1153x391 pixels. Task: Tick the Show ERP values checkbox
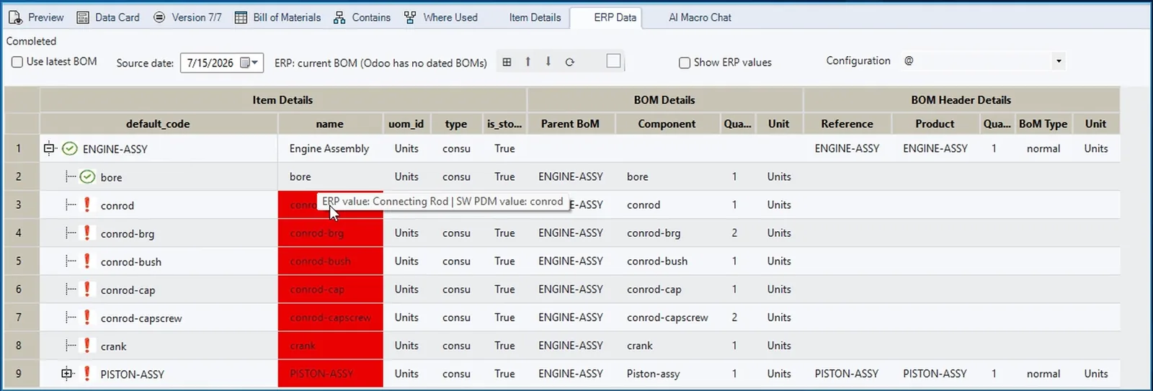685,63
